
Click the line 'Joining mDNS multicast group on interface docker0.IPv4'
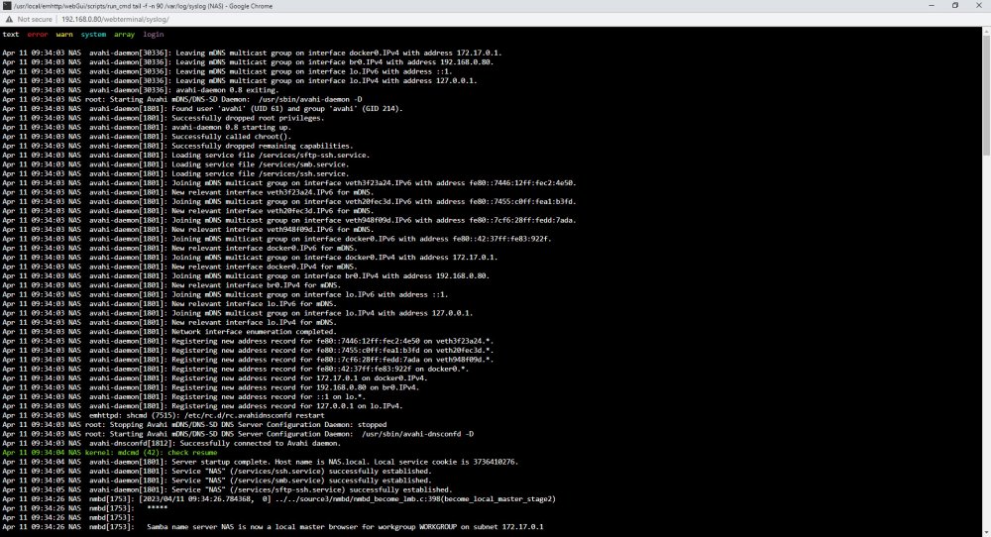[251, 258]
